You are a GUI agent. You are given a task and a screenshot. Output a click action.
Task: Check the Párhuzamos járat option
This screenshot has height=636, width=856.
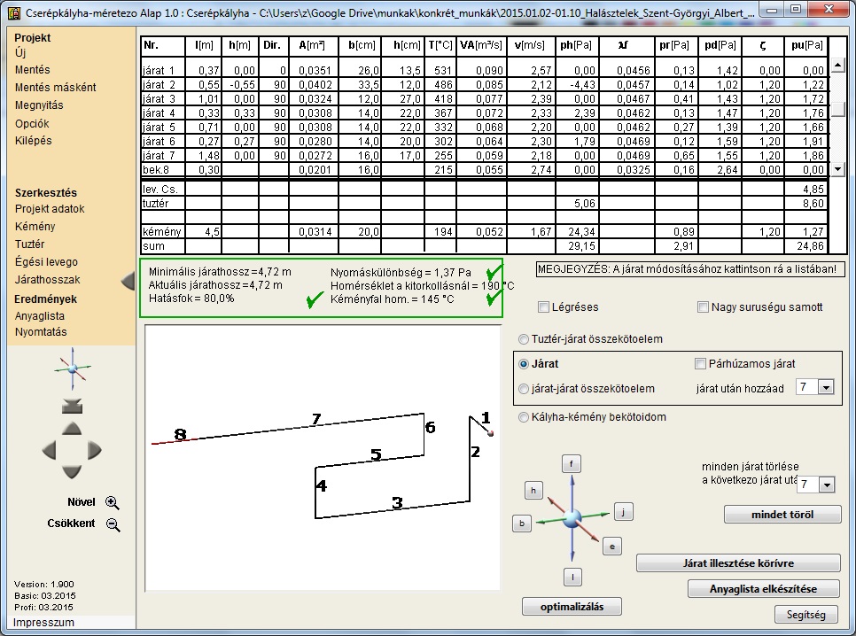701,363
